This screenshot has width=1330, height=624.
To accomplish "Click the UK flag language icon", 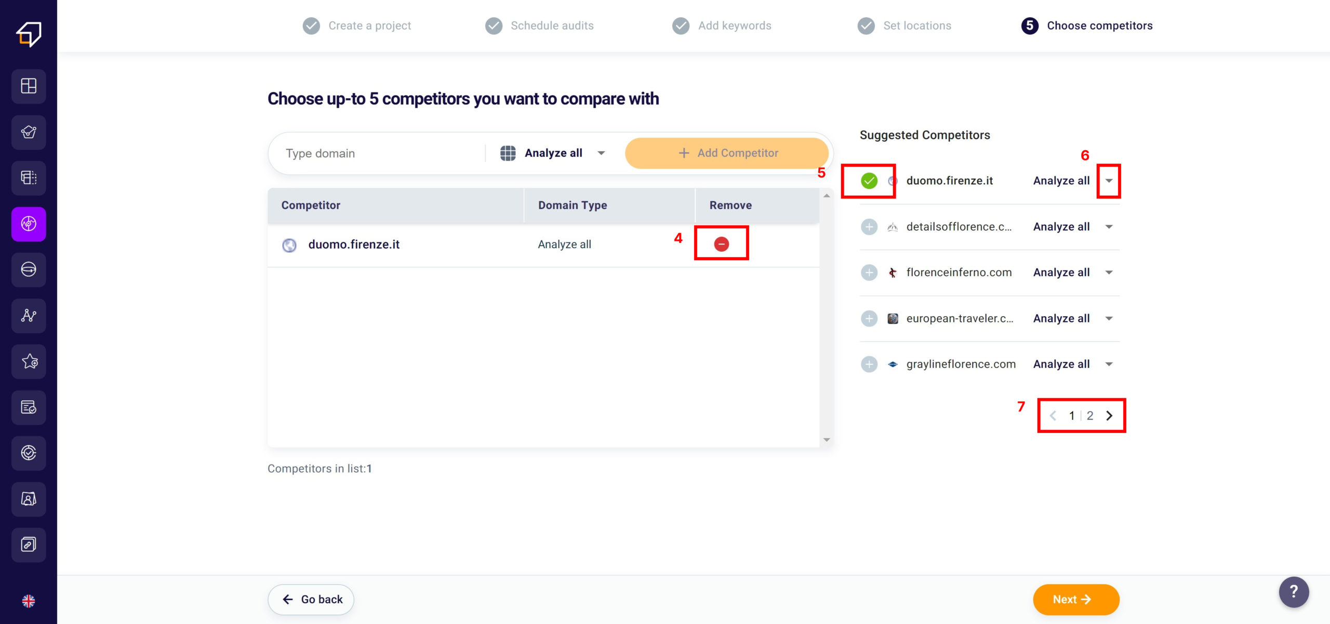I will (x=29, y=601).
